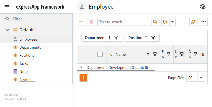Toggle sort arrow on Position group chip
The height and width of the screenshot is (107, 212).
[x=146, y=38]
